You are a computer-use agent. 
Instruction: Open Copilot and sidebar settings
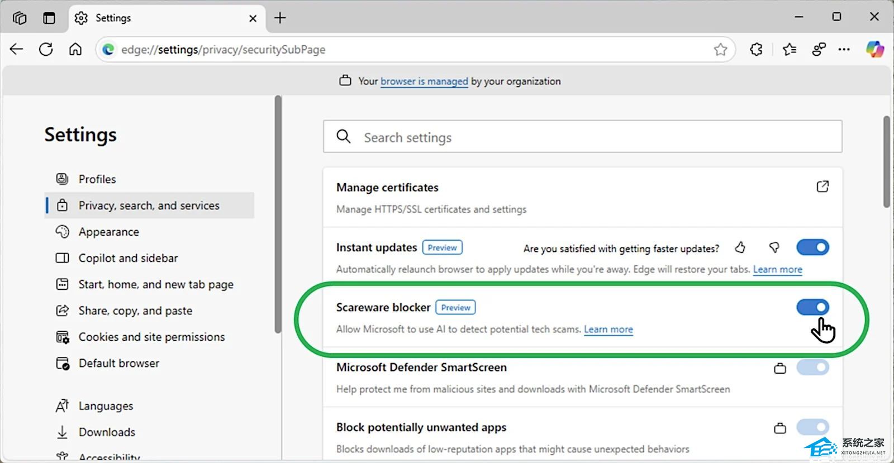(149, 258)
